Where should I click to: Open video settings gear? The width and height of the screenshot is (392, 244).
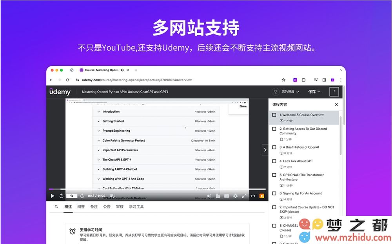tap(235, 196)
